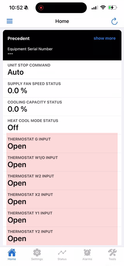
Task: Tap the Thermostat G Input row
Action: [62, 144]
